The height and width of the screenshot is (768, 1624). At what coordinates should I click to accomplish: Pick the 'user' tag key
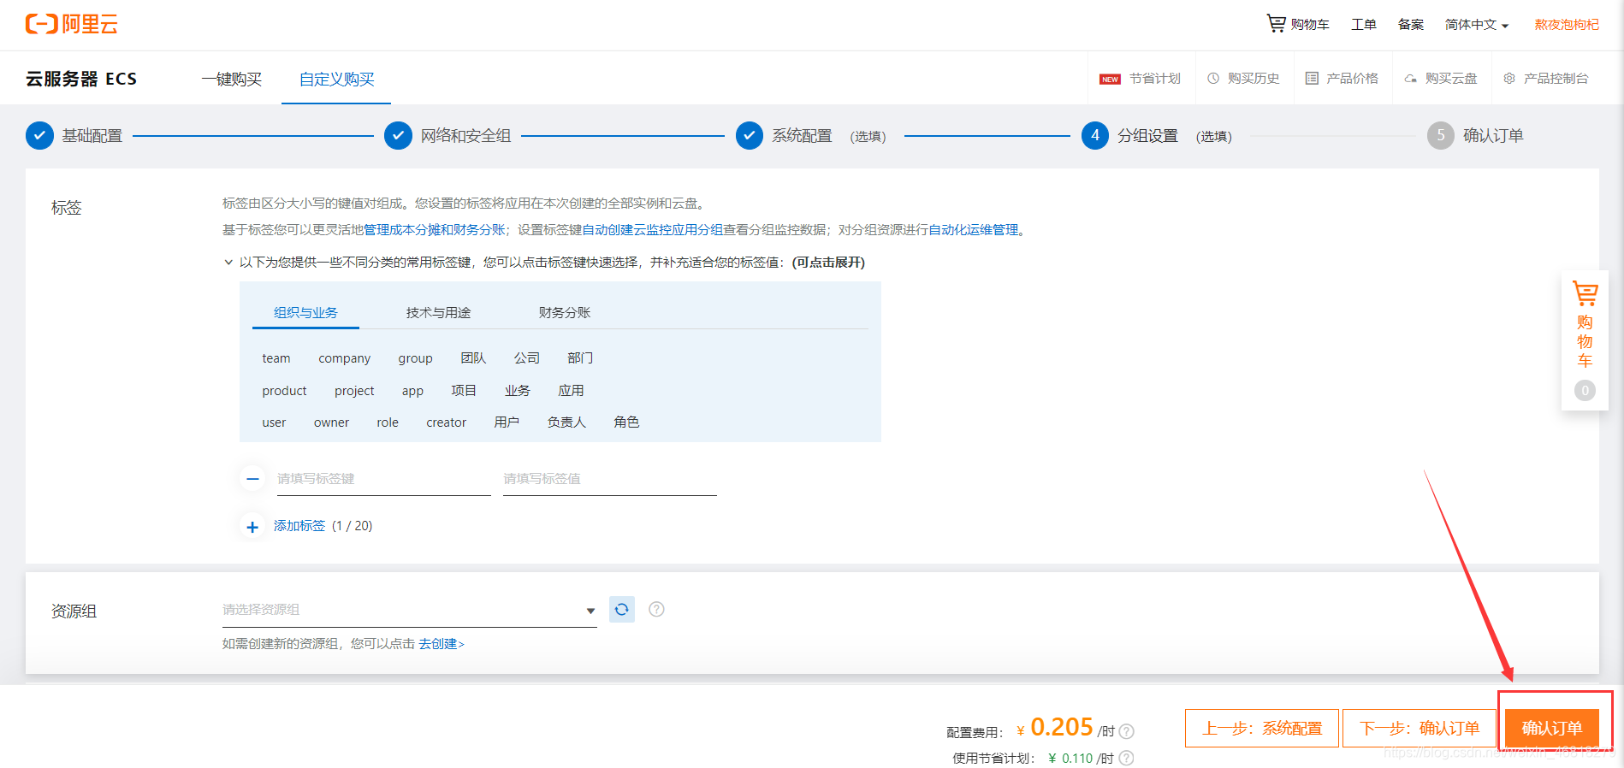(274, 422)
